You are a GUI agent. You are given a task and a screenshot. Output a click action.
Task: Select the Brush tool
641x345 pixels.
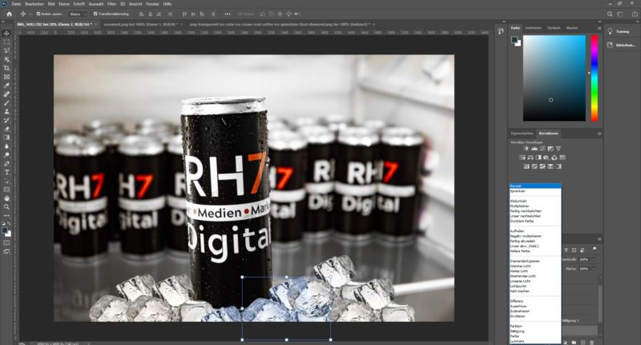click(x=6, y=102)
